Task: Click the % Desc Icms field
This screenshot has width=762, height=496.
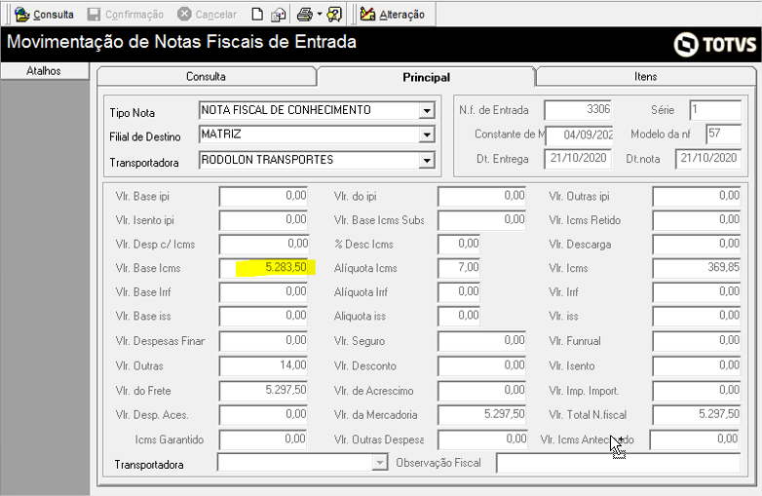Action: pyautogui.click(x=459, y=245)
